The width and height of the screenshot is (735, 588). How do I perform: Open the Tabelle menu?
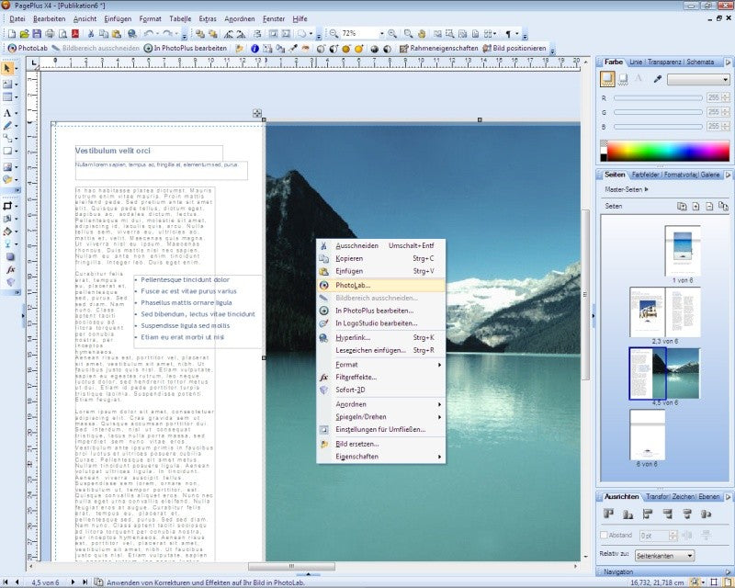coord(180,19)
